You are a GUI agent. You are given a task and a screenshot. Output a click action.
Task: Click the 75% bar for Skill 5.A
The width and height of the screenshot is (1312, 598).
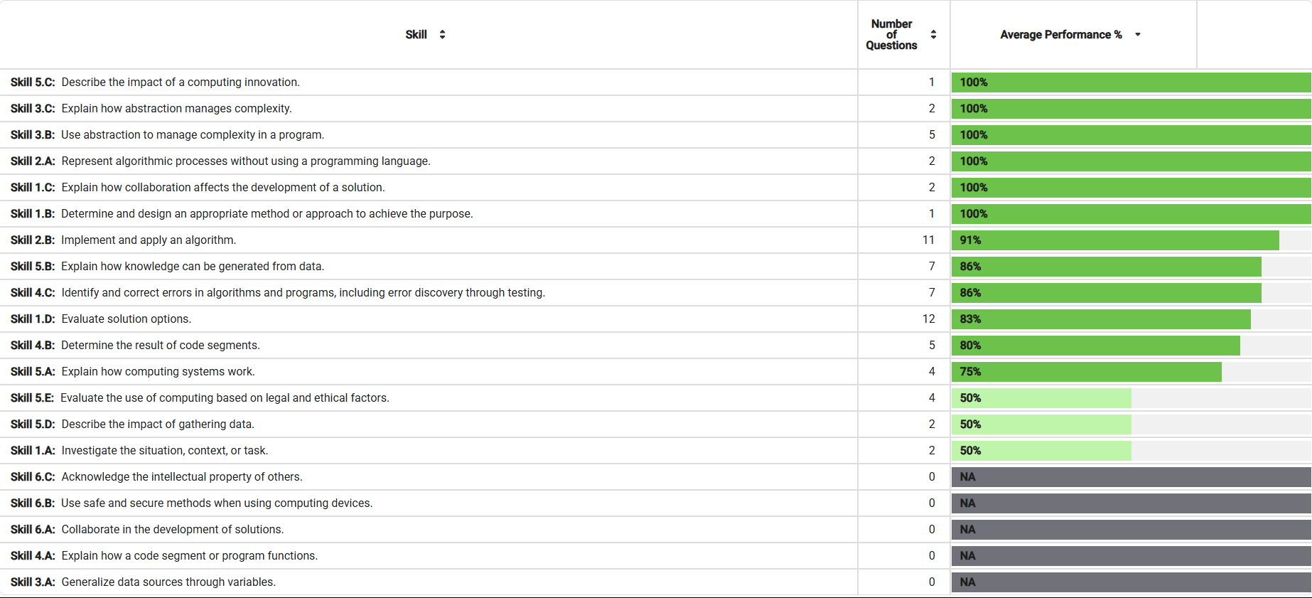(x=1086, y=372)
